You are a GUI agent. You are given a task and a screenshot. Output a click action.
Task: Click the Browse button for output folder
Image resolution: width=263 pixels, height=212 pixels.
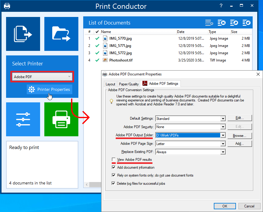[240, 136]
